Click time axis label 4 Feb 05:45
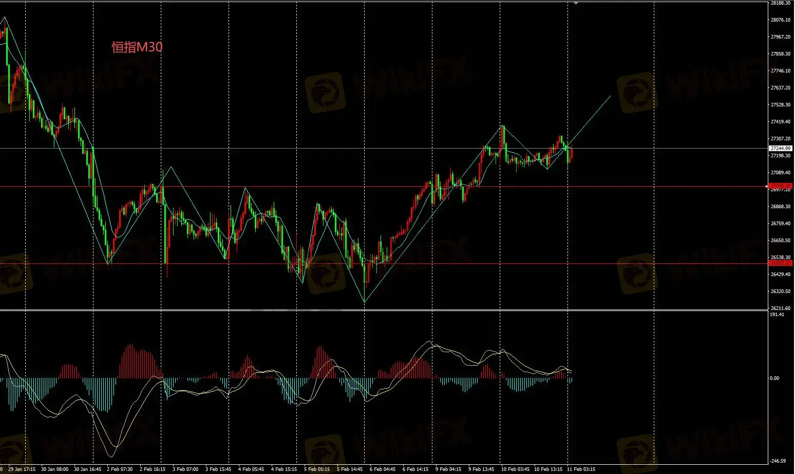The image size is (795, 474). (x=251, y=469)
